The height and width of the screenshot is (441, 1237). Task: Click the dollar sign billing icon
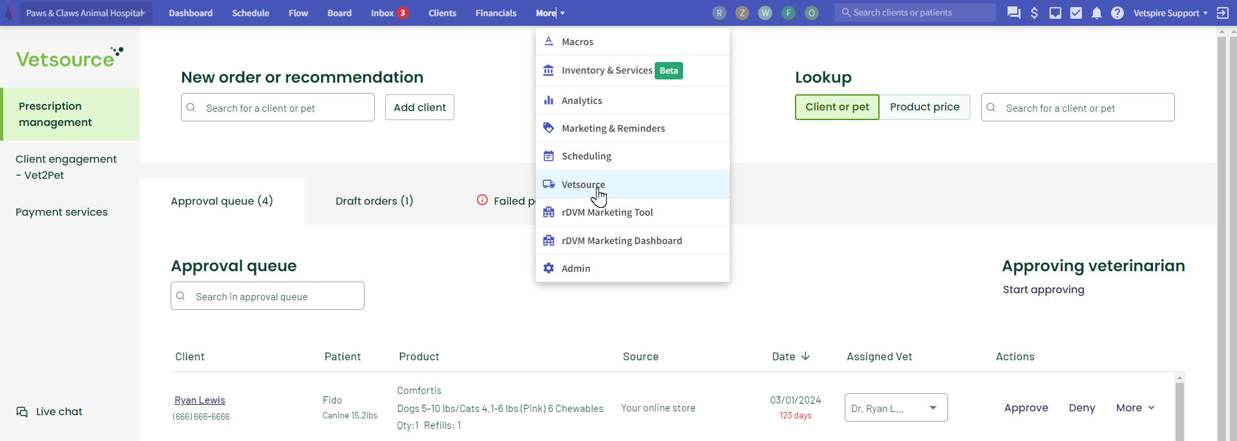[x=1034, y=13]
